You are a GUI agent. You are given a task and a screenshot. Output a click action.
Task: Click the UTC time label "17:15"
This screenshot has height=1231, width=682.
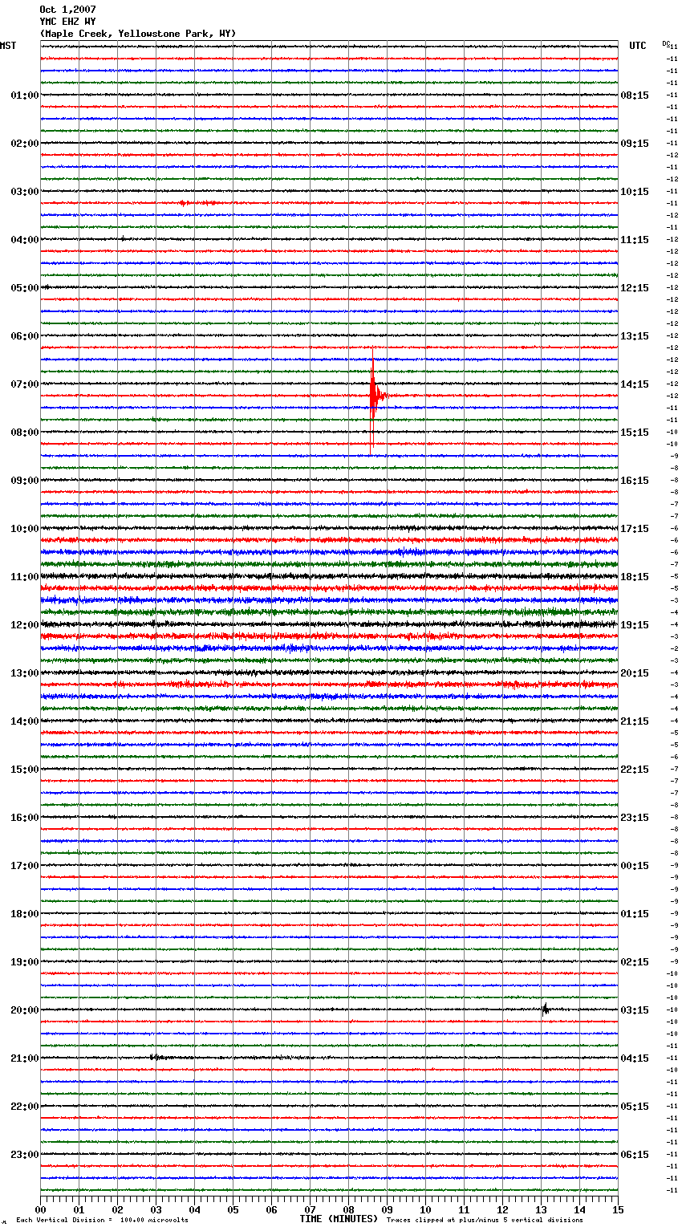click(x=635, y=529)
